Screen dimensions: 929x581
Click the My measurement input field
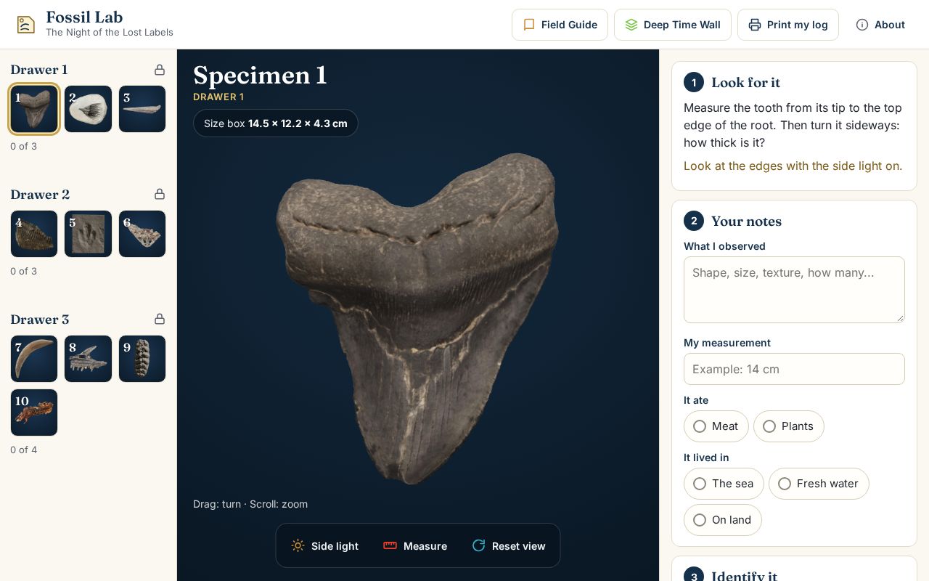(794, 369)
